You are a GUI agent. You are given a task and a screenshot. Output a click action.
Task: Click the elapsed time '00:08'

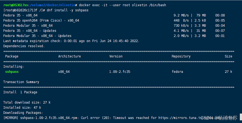(220, 15)
